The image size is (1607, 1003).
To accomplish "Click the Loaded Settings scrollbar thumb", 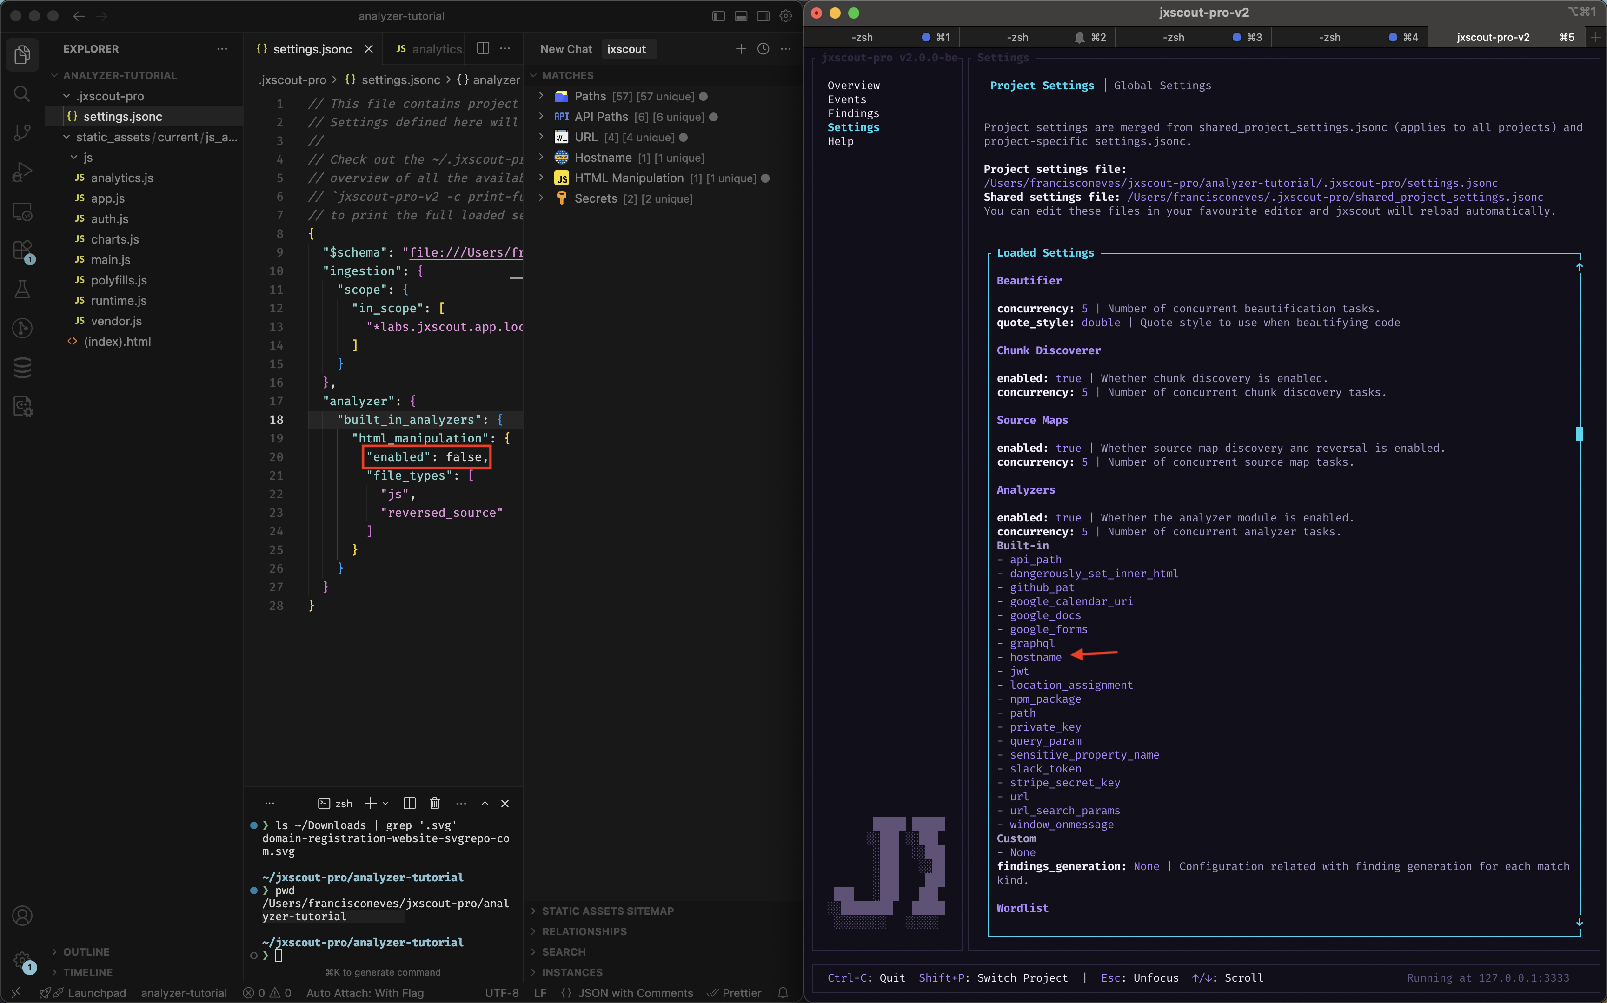I will pos(1579,433).
